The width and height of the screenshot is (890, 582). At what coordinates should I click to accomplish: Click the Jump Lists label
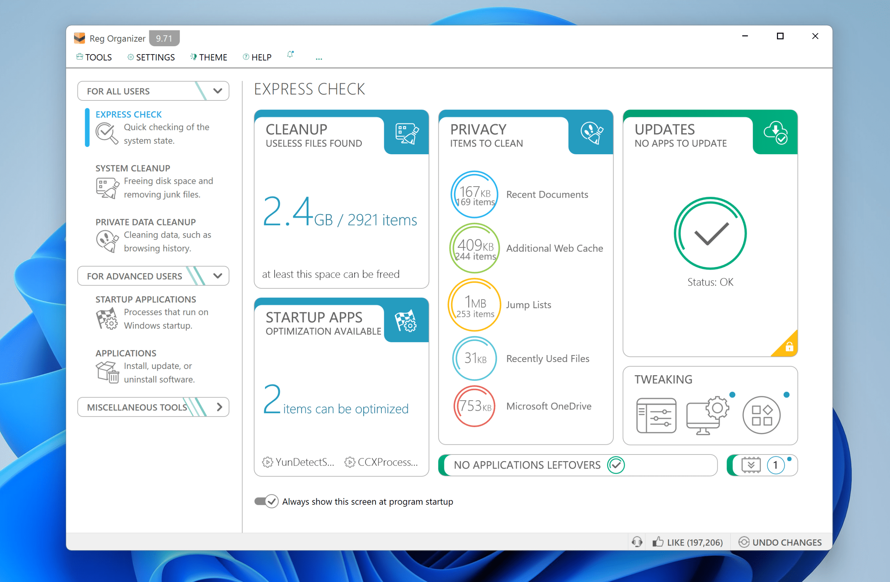tap(529, 305)
